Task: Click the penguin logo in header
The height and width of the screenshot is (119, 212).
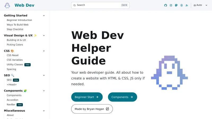Action: point(7,5)
